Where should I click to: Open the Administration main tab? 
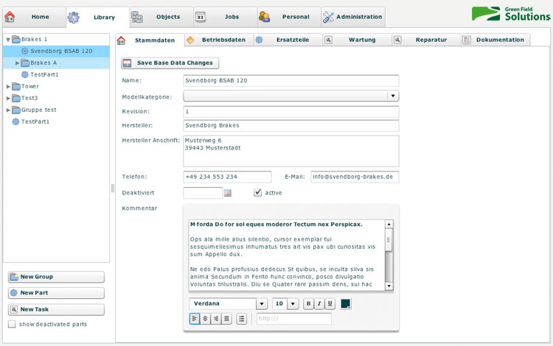353,16
